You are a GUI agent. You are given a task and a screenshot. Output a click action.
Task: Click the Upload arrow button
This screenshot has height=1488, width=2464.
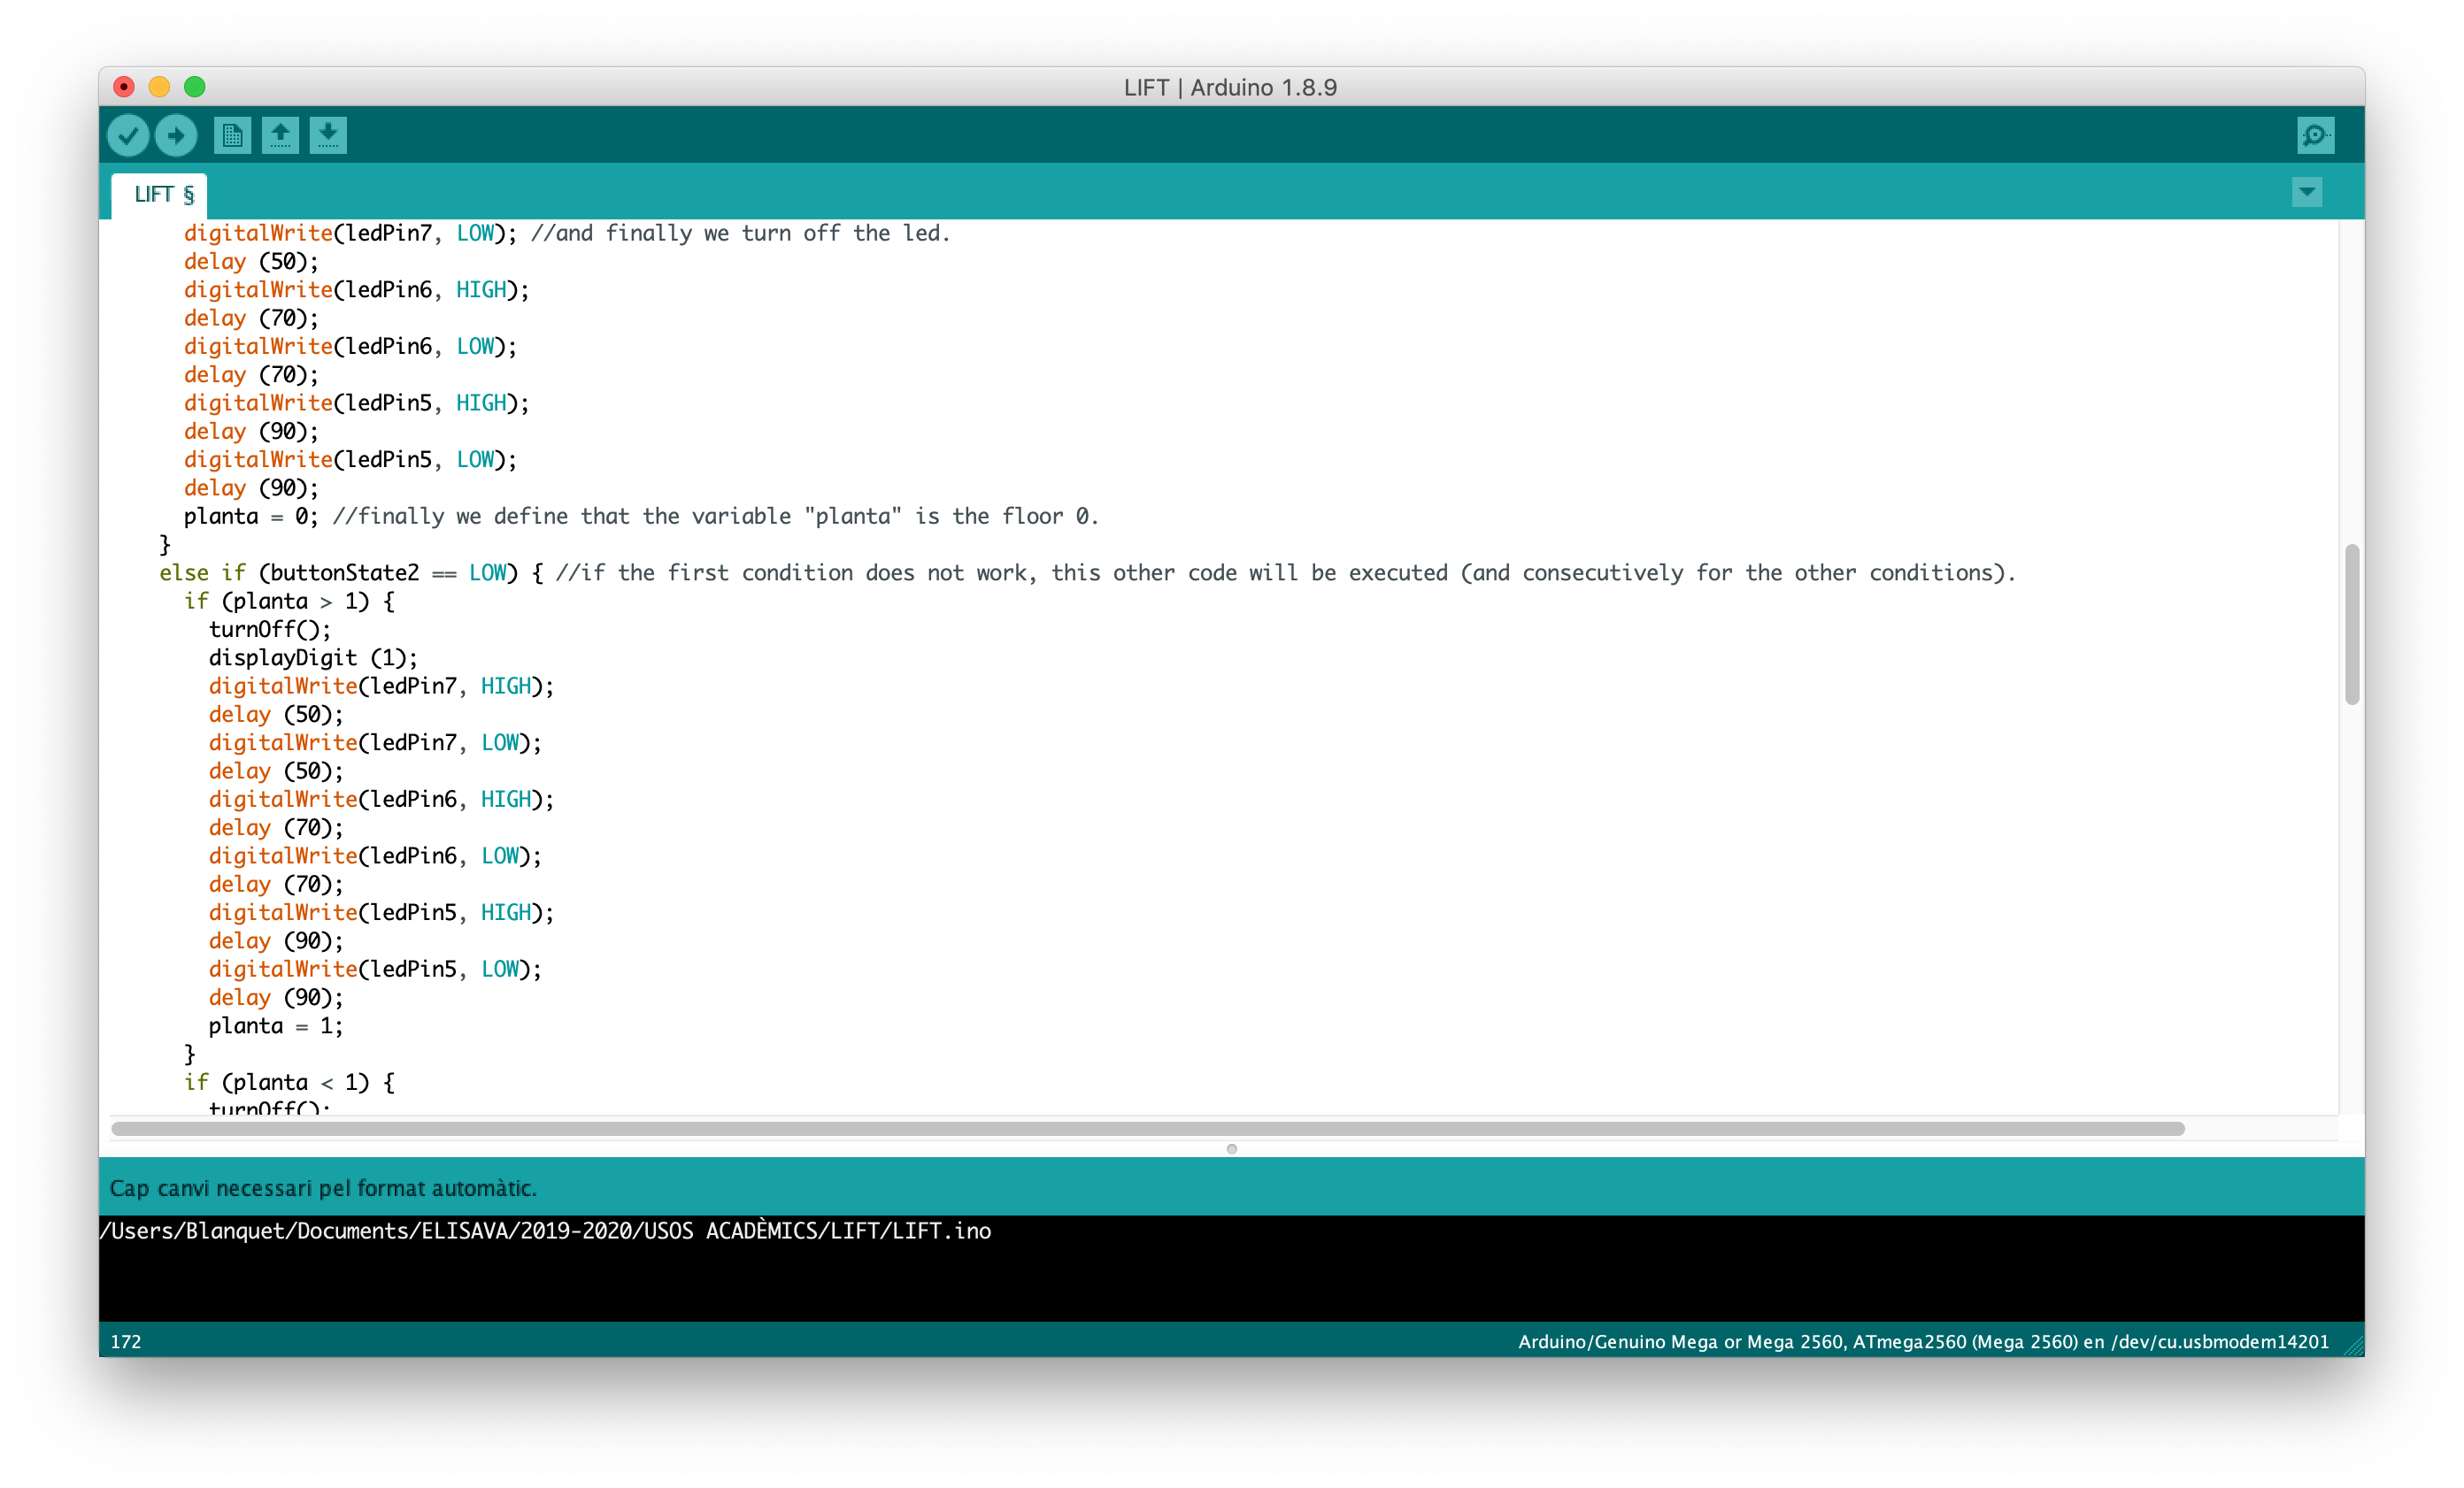(176, 136)
